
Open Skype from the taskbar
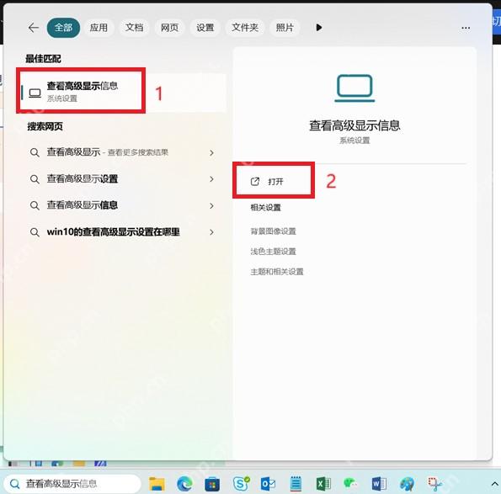[241, 484]
